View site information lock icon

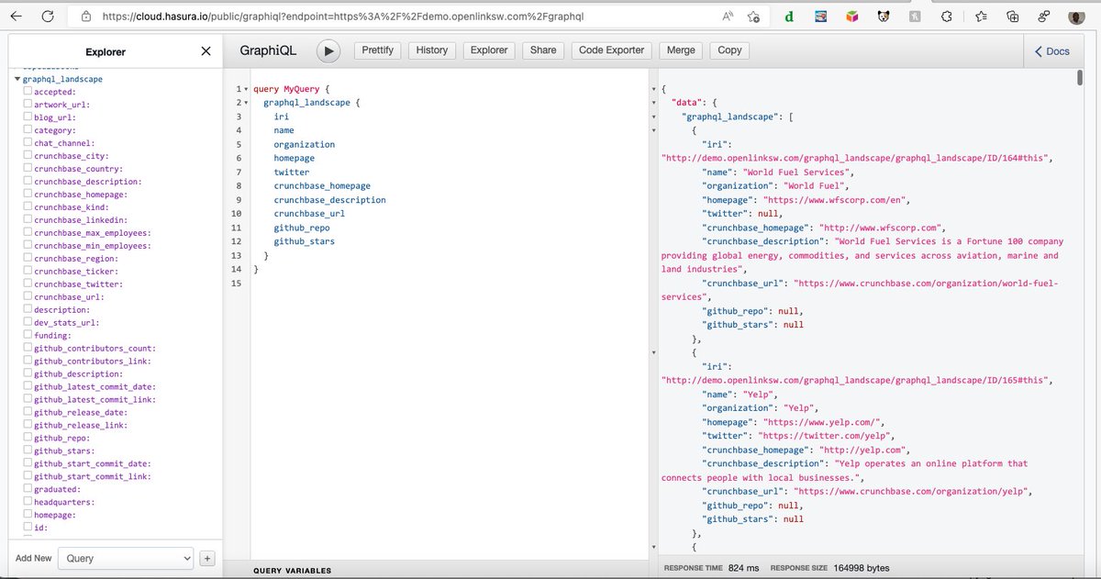click(x=86, y=17)
